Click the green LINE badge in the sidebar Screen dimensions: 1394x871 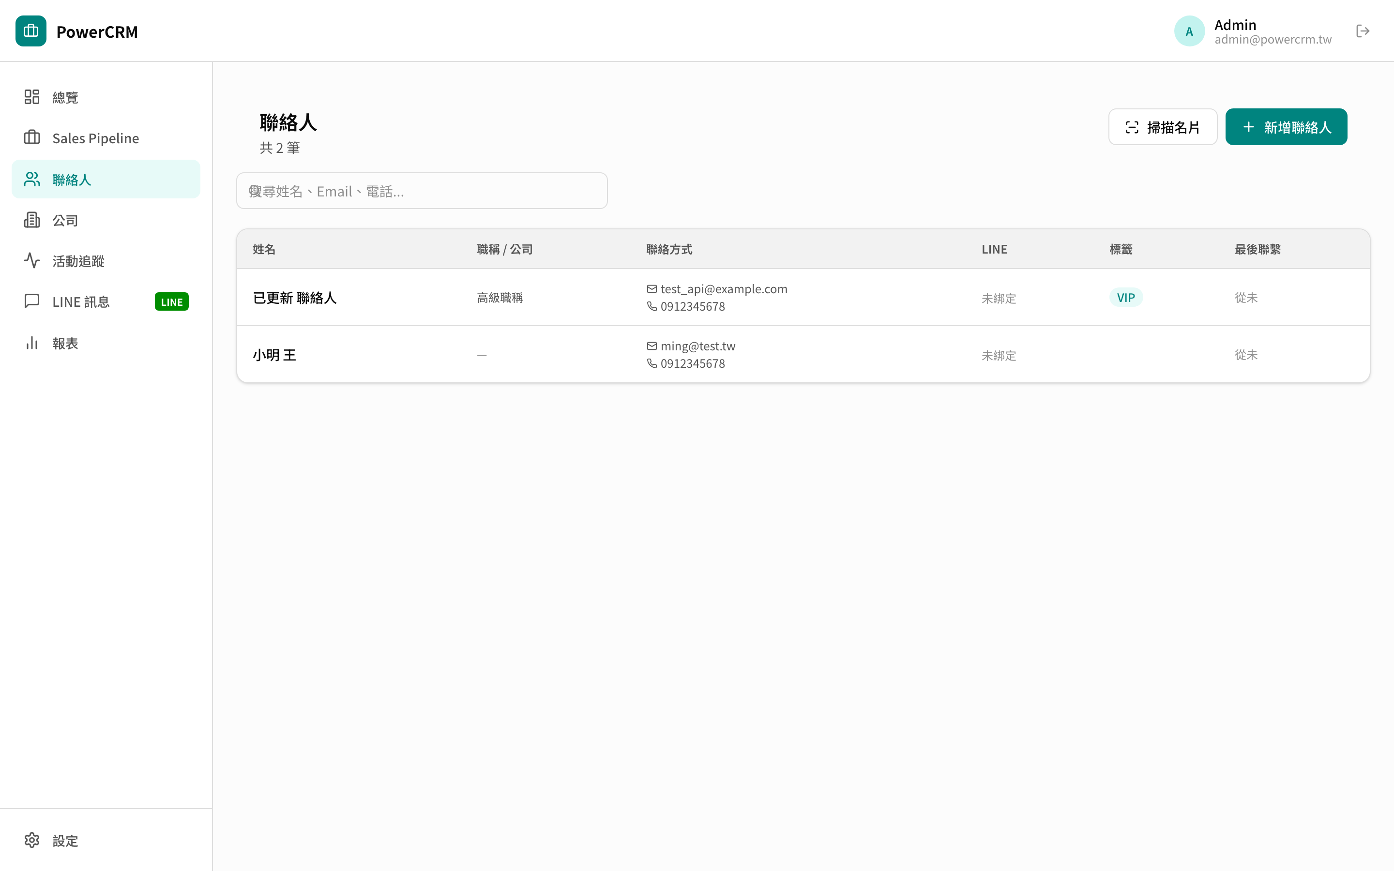coord(172,302)
